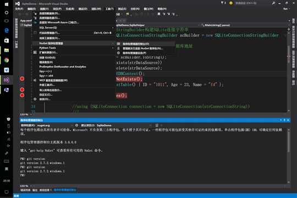Screen dimensions: 297x198
Task: Open Action Center notification icon
Action: (7, 192)
